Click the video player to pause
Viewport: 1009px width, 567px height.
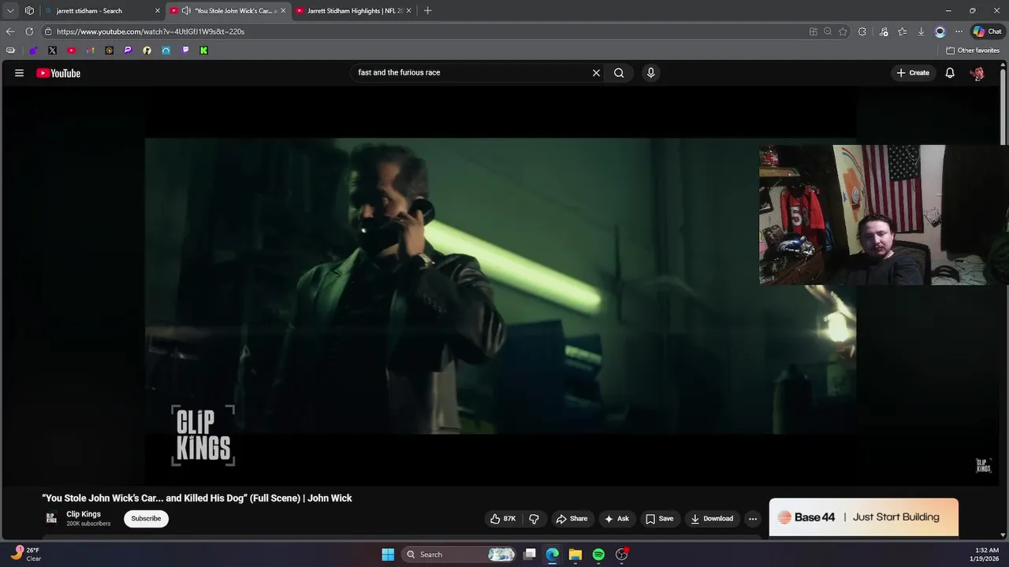click(501, 286)
